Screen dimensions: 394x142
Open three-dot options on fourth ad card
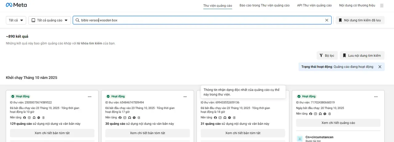pyautogui.click(x=376, y=96)
